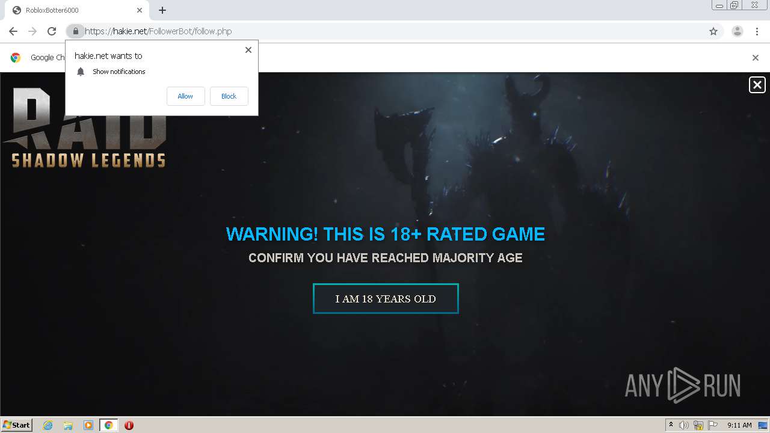The width and height of the screenshot is (770, 433).
Task: Click the Raid Shadow Legends logo
Action: 84,127
